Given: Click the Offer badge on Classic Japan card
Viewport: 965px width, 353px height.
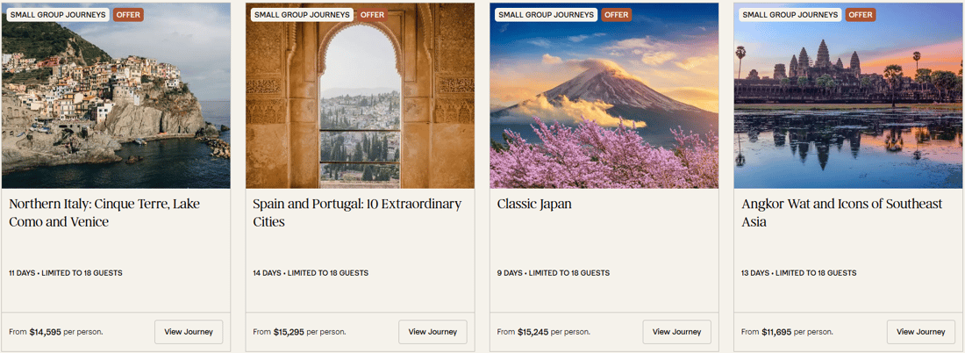Looking at the screenshot, I should [616, 15].
